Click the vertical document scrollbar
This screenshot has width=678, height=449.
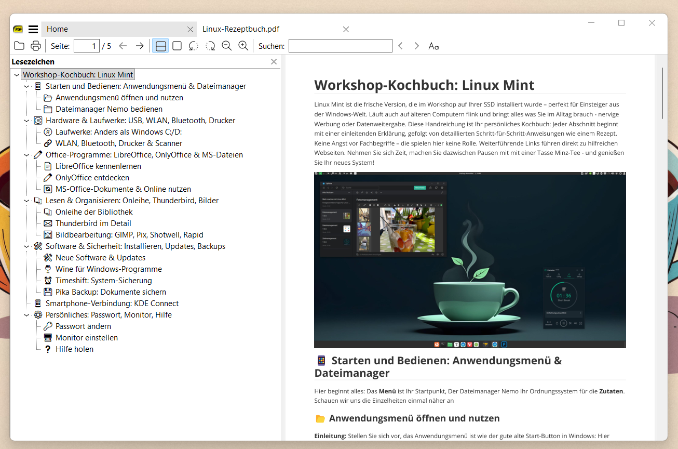pyautogui.click(x=662, y=94)
